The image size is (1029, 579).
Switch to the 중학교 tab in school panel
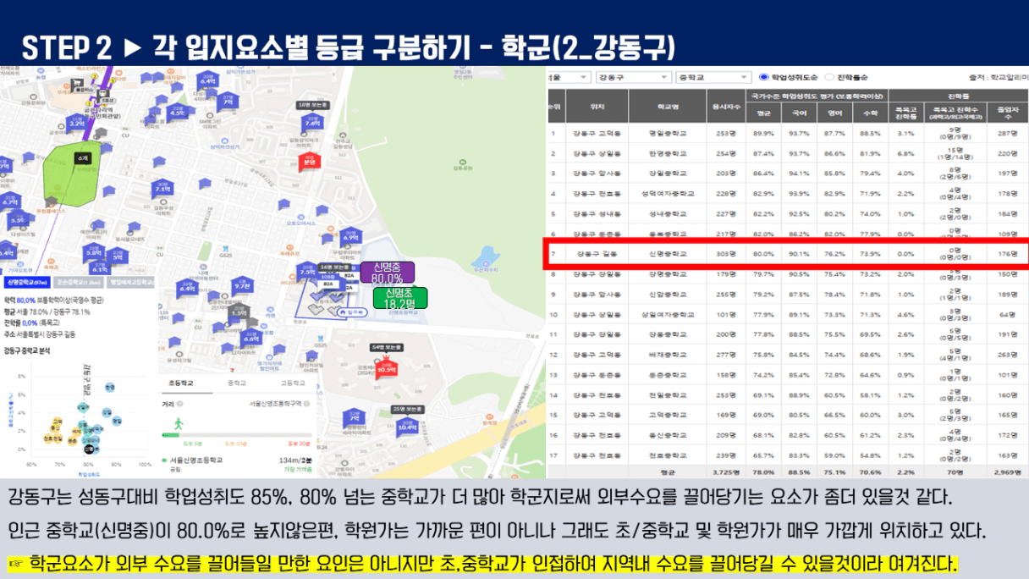237,383
